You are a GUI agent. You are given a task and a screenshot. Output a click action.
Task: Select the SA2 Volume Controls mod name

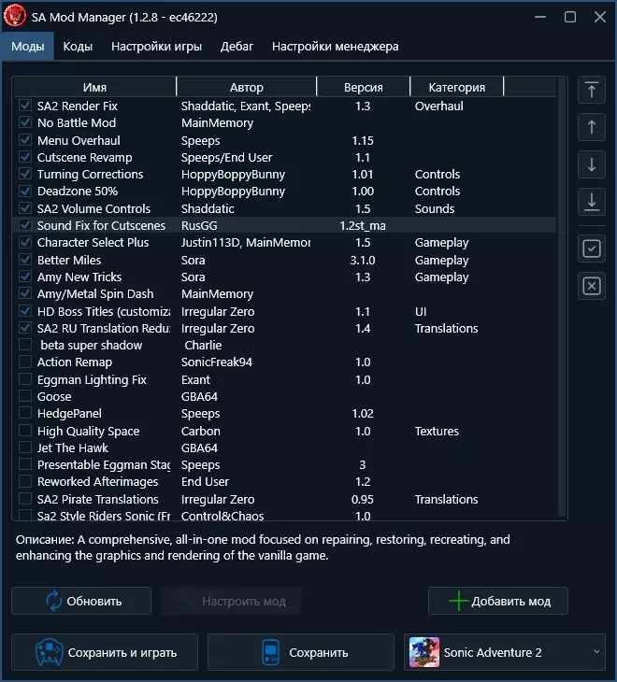click(93, 208)
